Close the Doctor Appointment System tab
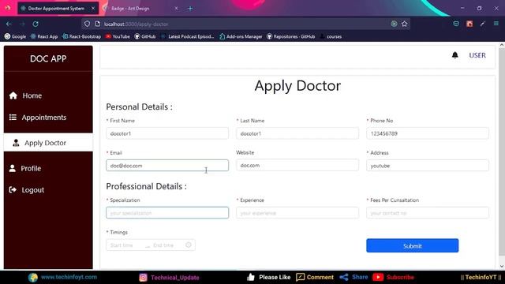The height and width of the screenshot is (284, 505). [93, 8]
